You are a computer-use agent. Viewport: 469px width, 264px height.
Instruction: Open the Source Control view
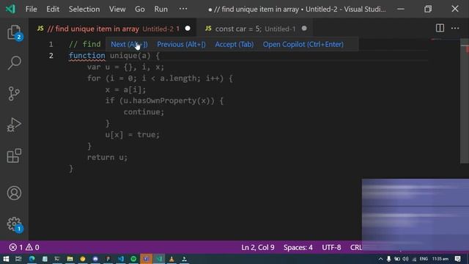(14, 94)
